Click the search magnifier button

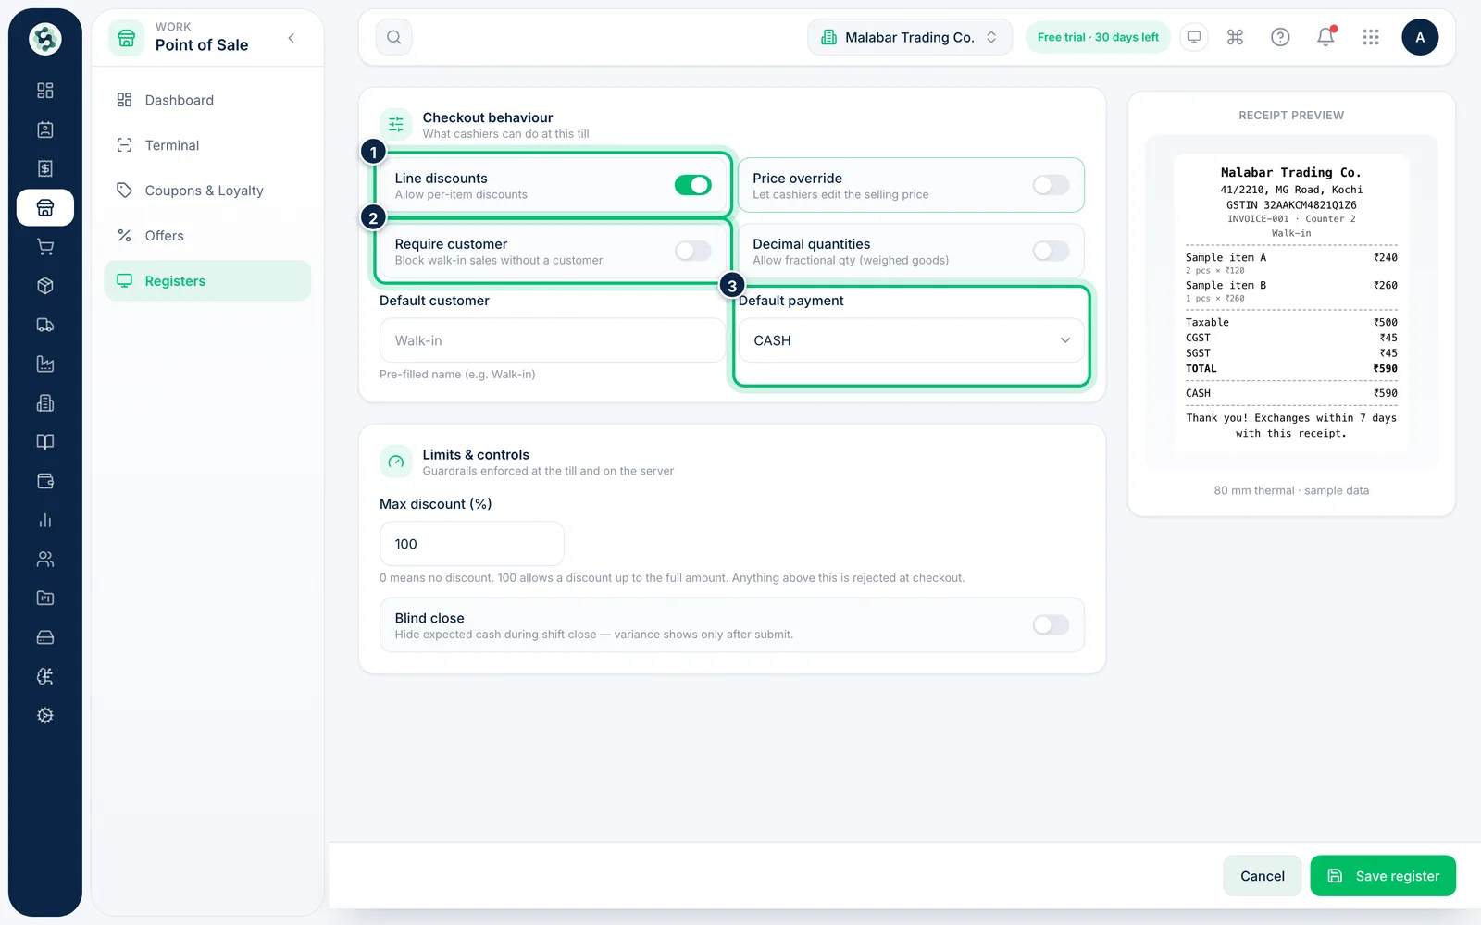point(393,37)
